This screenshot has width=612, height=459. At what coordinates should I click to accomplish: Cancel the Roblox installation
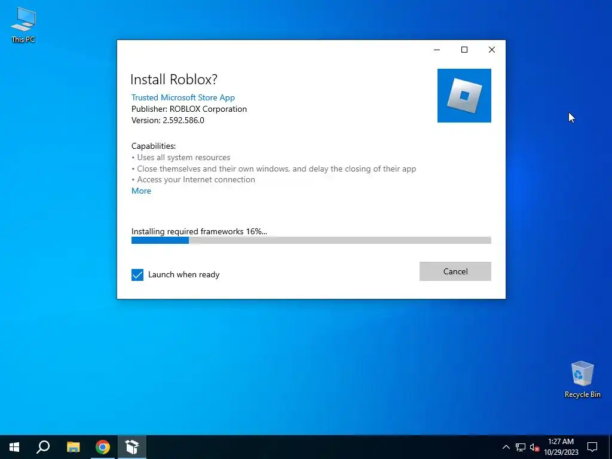(x=455, y=271)
